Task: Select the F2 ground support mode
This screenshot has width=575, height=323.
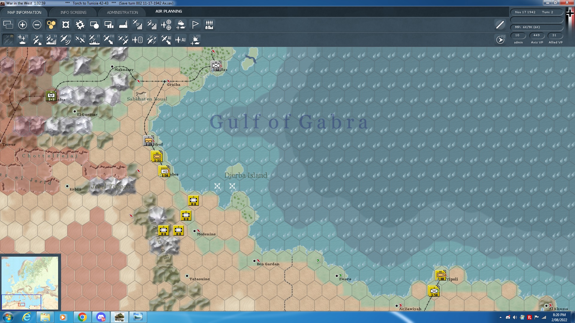Action: point(22,39)
